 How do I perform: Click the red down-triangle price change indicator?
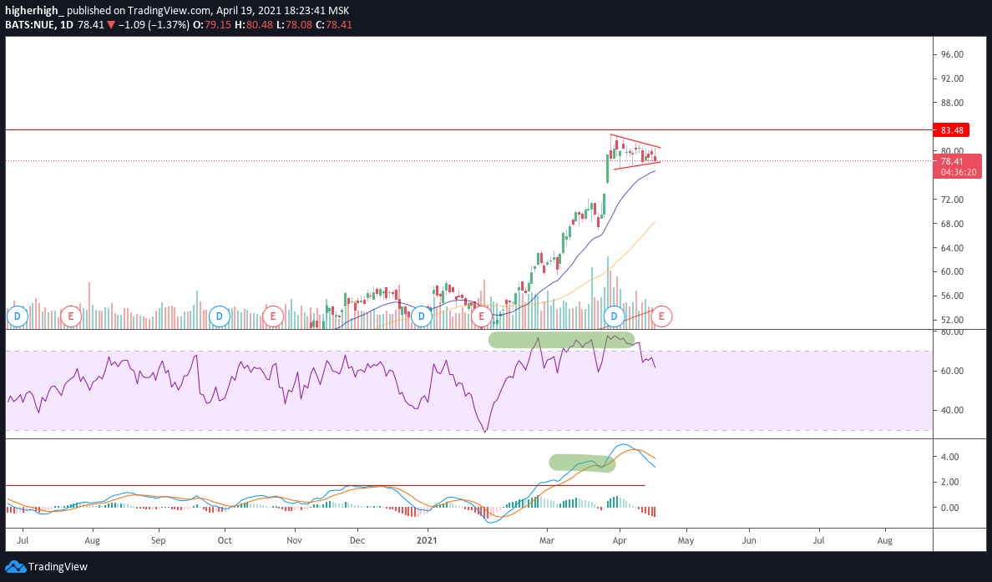(111, 25)
